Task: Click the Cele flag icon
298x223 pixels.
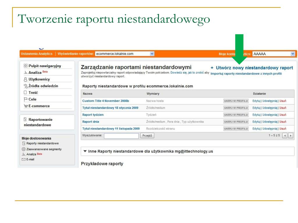Action: tap(26, 99)
